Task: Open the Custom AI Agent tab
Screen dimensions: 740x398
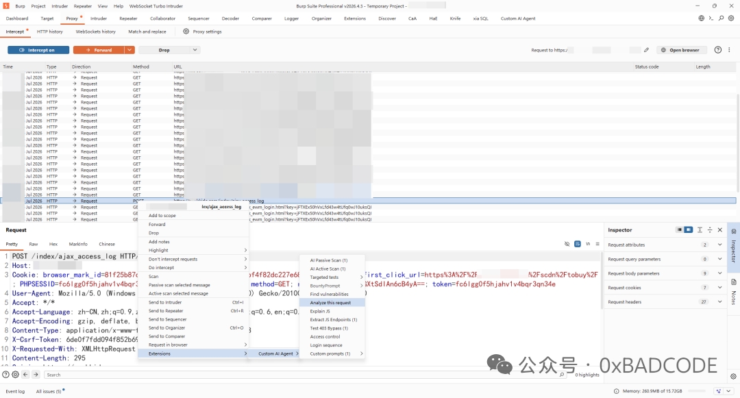Action: [518, 18]
